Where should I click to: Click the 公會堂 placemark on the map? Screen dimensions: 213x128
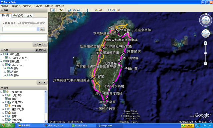(x=93, y=78)
